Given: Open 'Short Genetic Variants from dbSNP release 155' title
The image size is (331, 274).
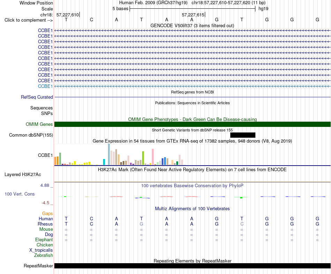Looking at the screenshot, I should (x=192, y=130).
